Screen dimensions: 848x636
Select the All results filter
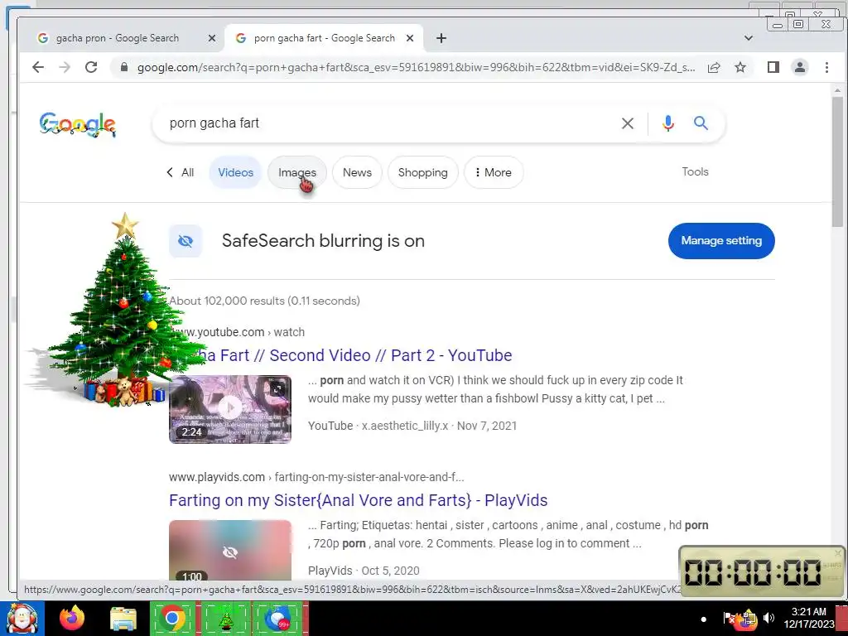point(188,172)
